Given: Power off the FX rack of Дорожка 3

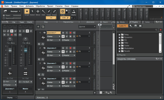Looking at the screenshot, I should point(77,67).
